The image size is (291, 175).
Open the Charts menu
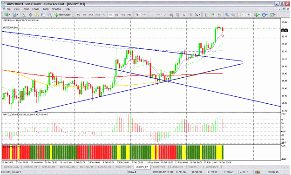[x=36, y=9]
